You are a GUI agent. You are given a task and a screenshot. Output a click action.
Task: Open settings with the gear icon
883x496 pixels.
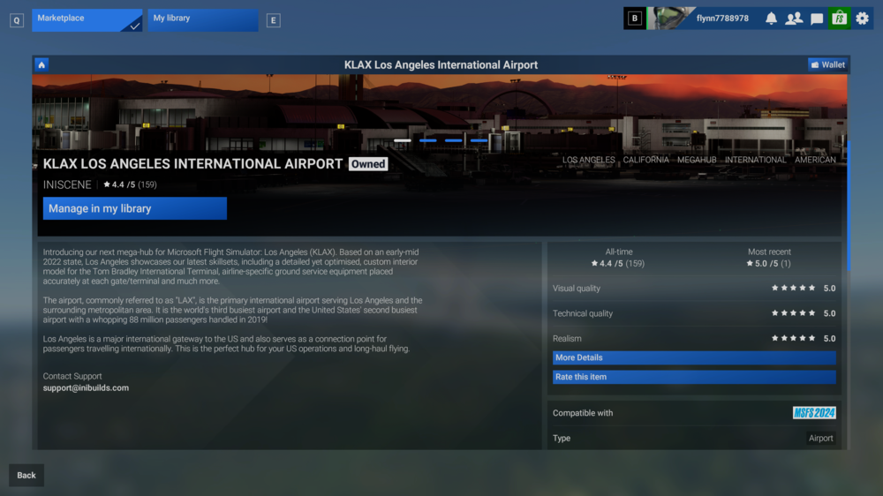[x=862, y=19]
